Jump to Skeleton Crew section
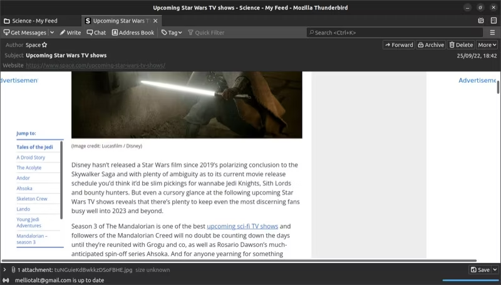Image resolution: width=501 pixels, height=285 pixels. point(32,199)
